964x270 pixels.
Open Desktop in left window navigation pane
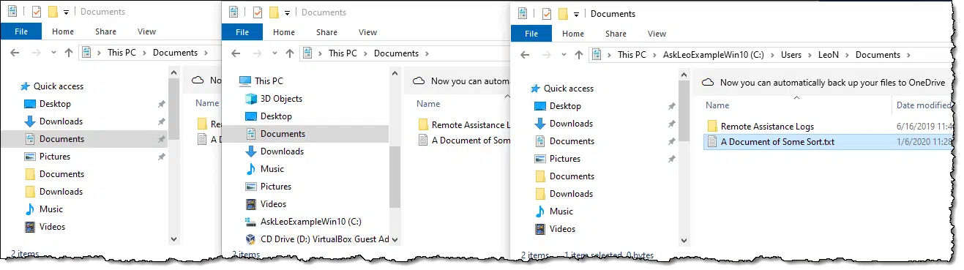pos(56,104)
